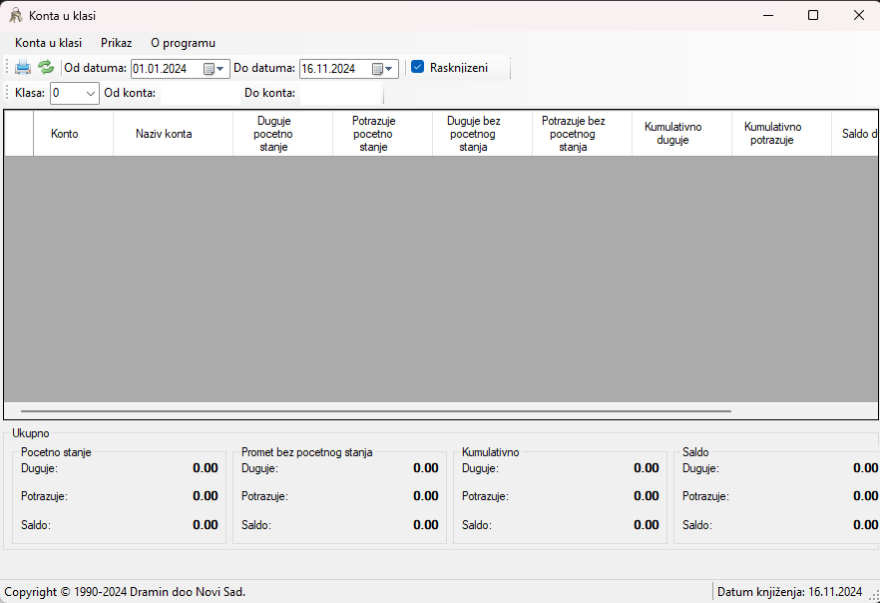The height and width of the screenshot is (603, 880).
Task: Click the printer icon in the toolbar
Action: tap(23, 67)
